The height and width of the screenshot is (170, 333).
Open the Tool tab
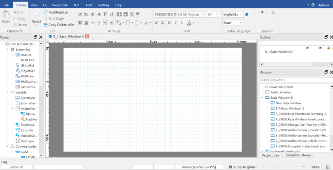point(89,5)
